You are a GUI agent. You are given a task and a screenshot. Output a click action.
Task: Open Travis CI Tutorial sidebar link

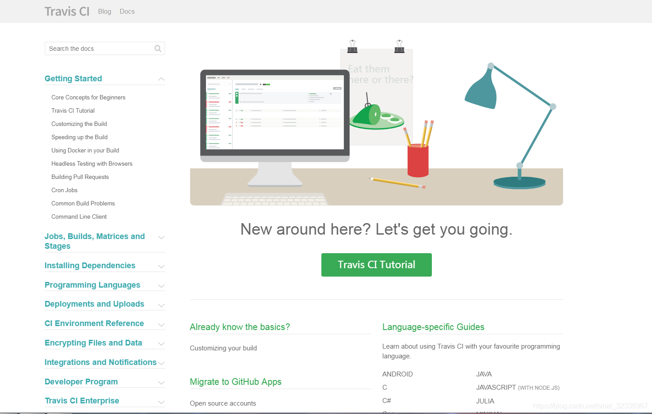pos(73,110)
